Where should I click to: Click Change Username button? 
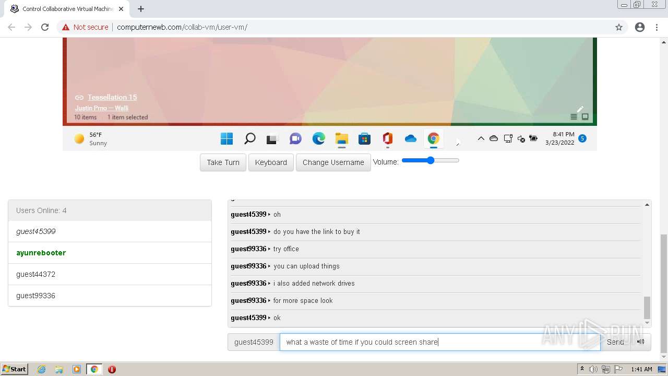point(333,162)
